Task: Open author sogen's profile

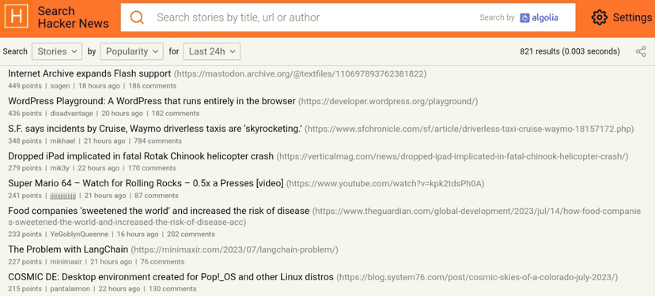Action: pos(60,86)
